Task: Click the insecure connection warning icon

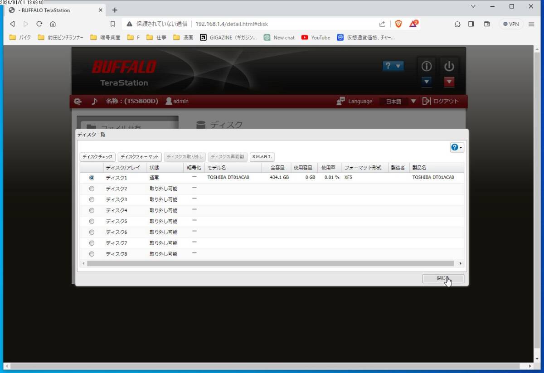Action: click(129, 24)
